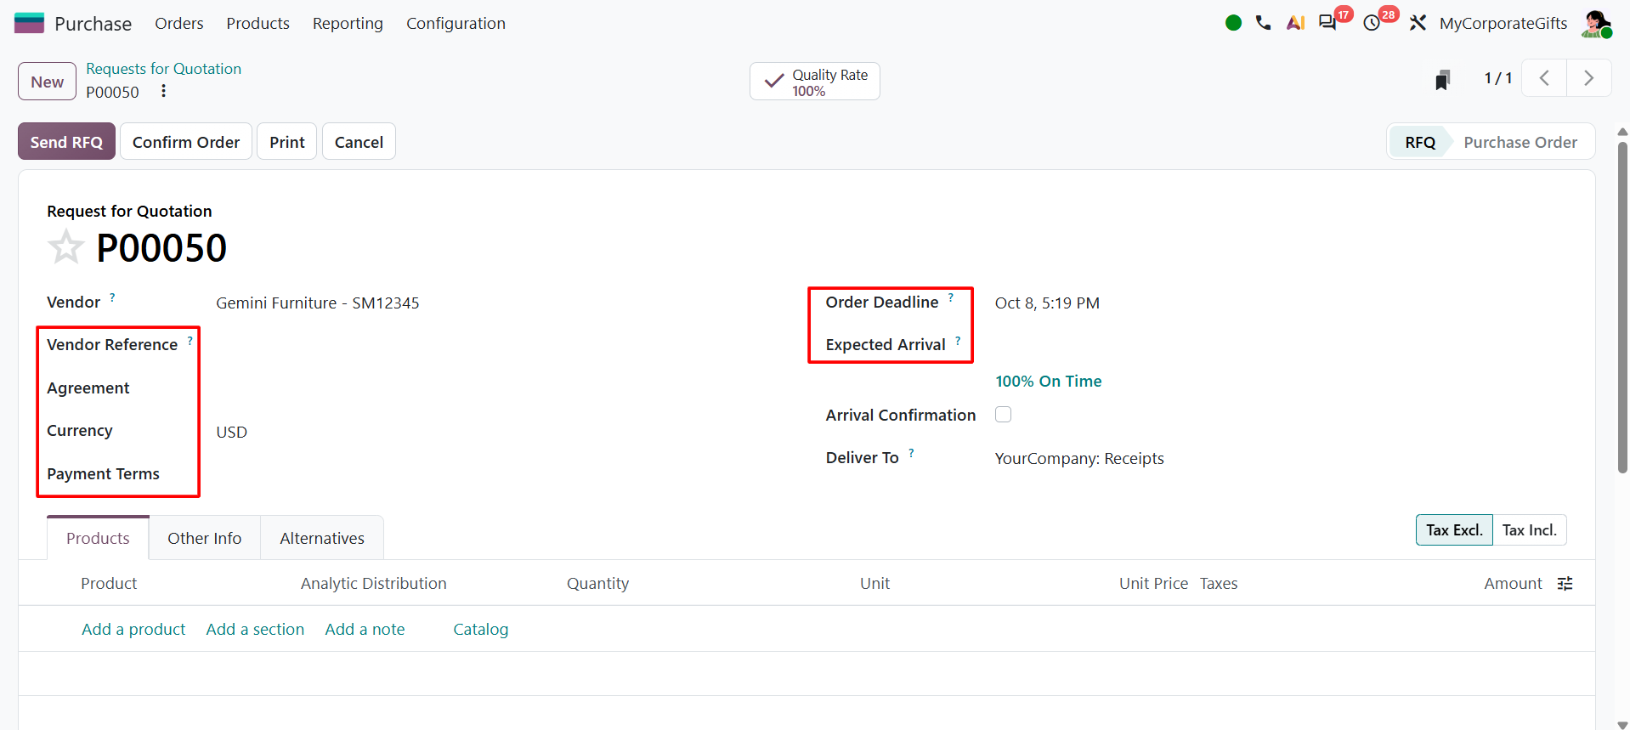Open the debug tools wrench icon
Screen dimensions: 1630x730
pos(1418,23)
